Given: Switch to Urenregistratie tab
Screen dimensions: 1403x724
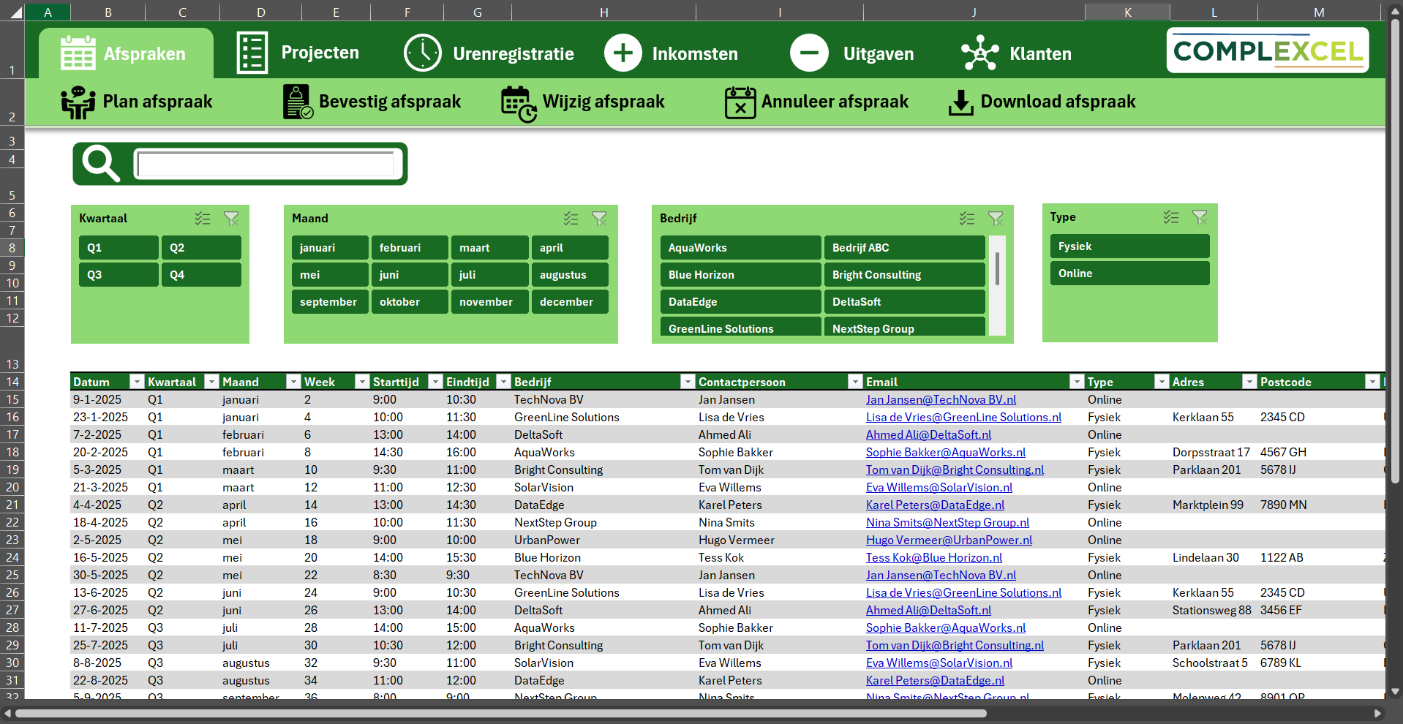Looking at the screenshot, I should tap(489, 53).
